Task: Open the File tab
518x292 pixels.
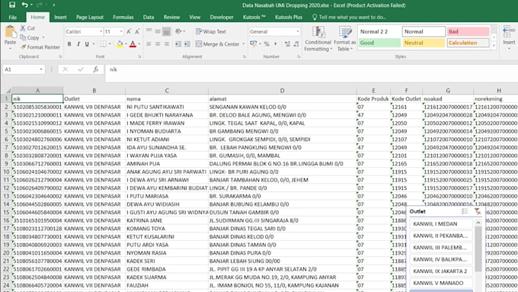Action: (13, 18)
